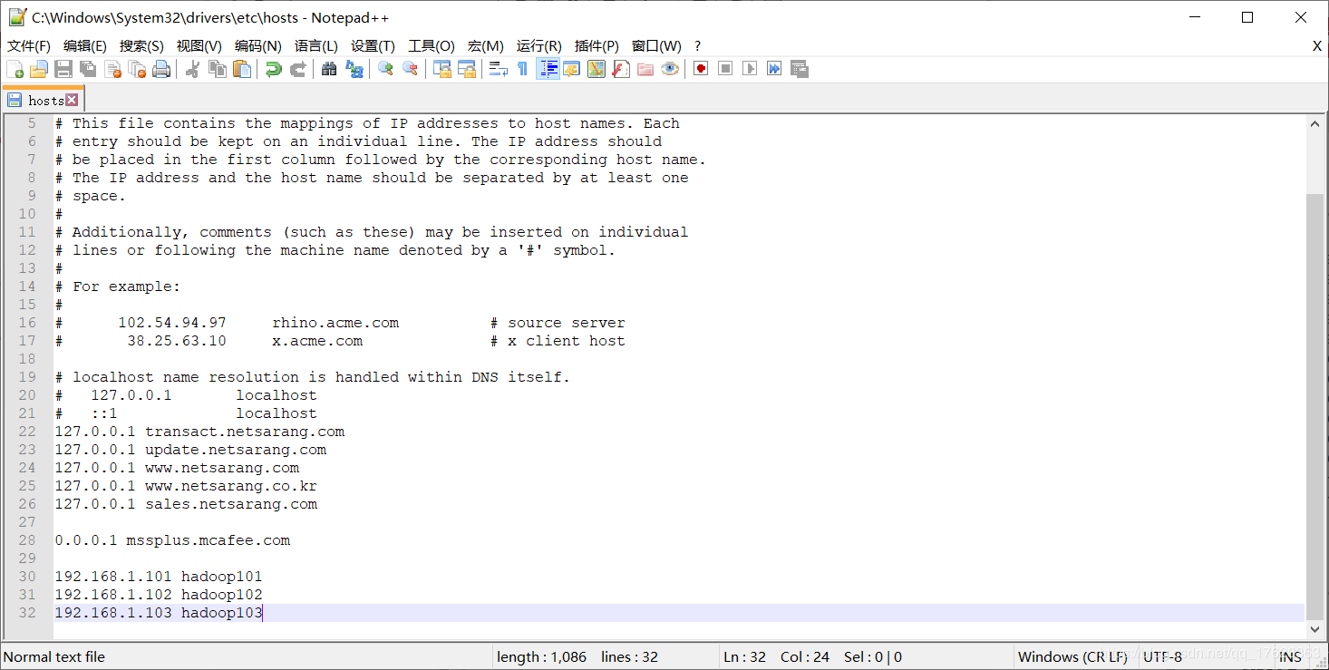
Task: Click the 'Ln : 32' position status field
Action: click(745, 657)
